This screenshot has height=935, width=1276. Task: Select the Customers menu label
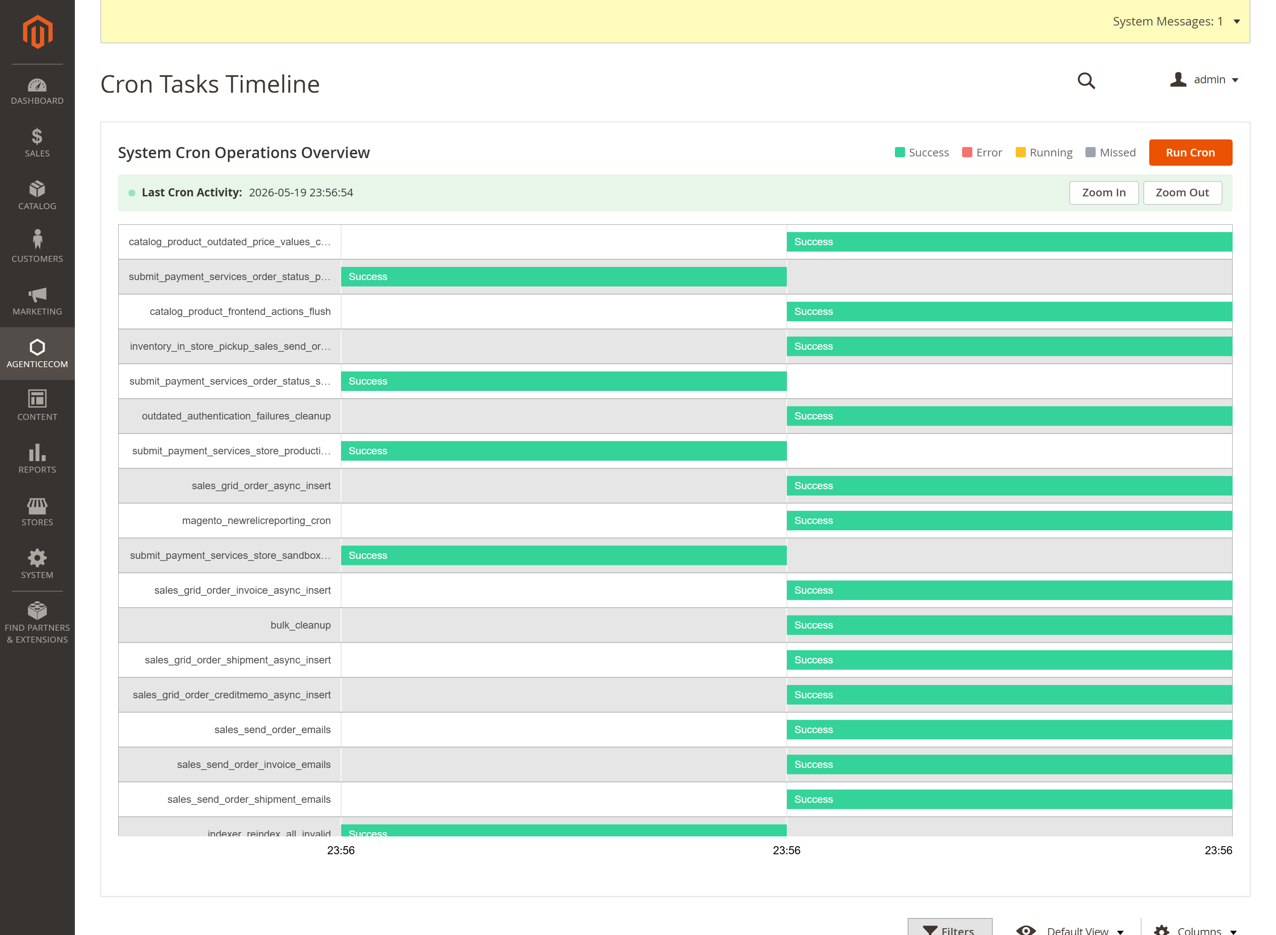point(37,259)
